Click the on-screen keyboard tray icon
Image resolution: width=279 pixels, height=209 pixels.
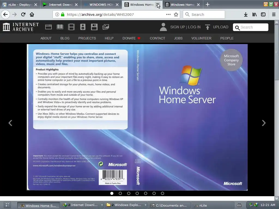tap(239, 205)
